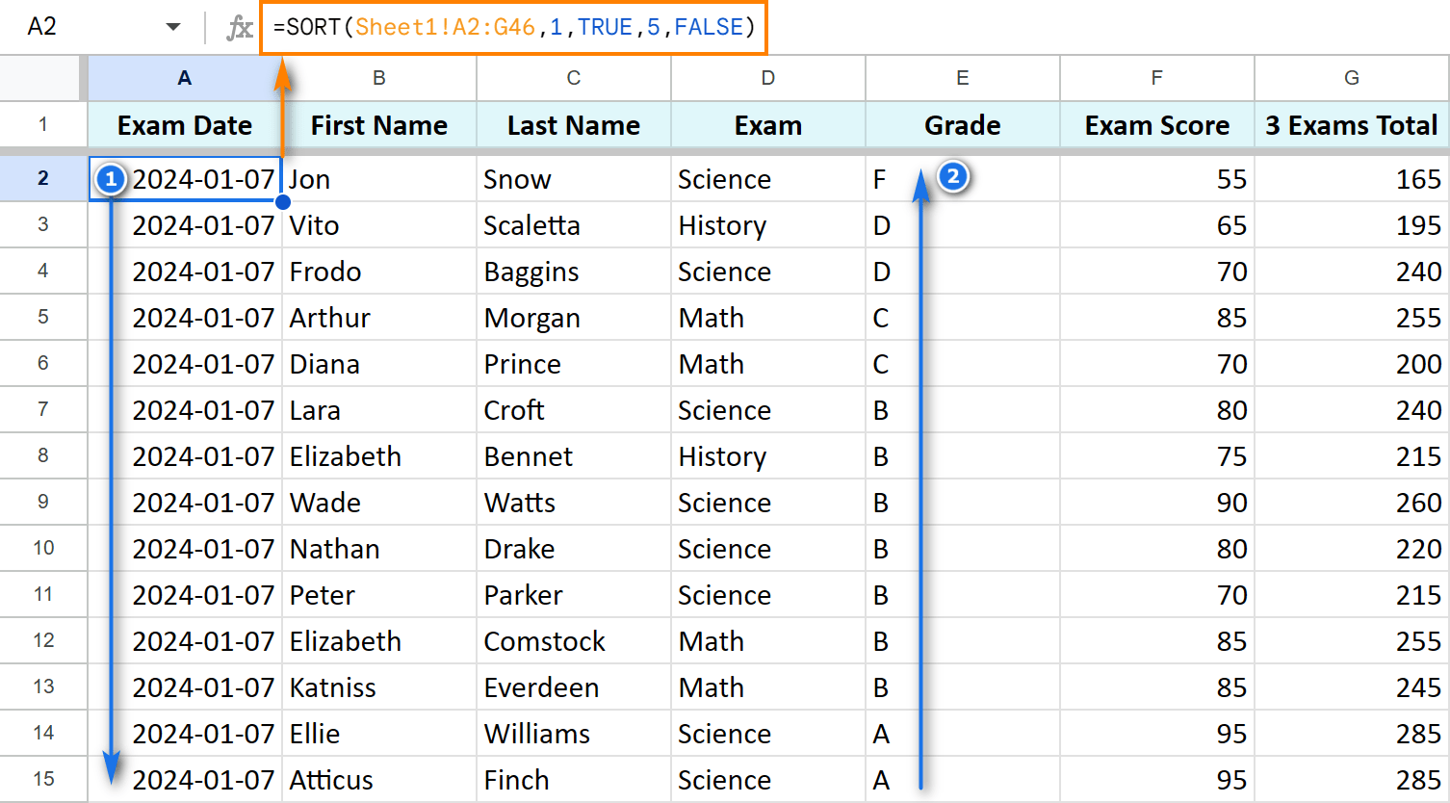Click the blue annotation badge numbered 1
This screenshot has height=803, width=1450.
(111, 178)
